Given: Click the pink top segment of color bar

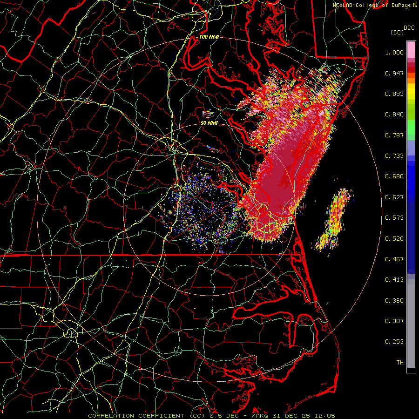Looking at the screenshot, I should coord(411,50).
